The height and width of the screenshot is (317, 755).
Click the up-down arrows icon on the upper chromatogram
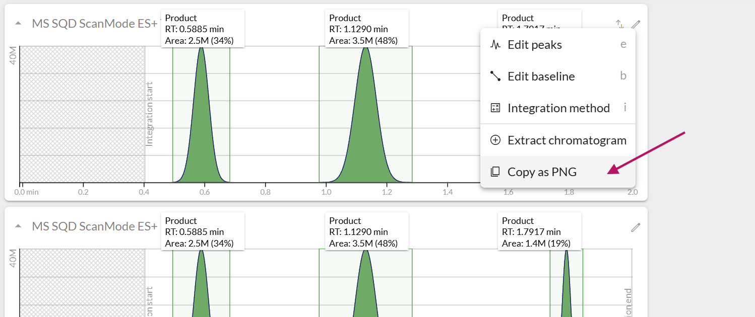619,24
